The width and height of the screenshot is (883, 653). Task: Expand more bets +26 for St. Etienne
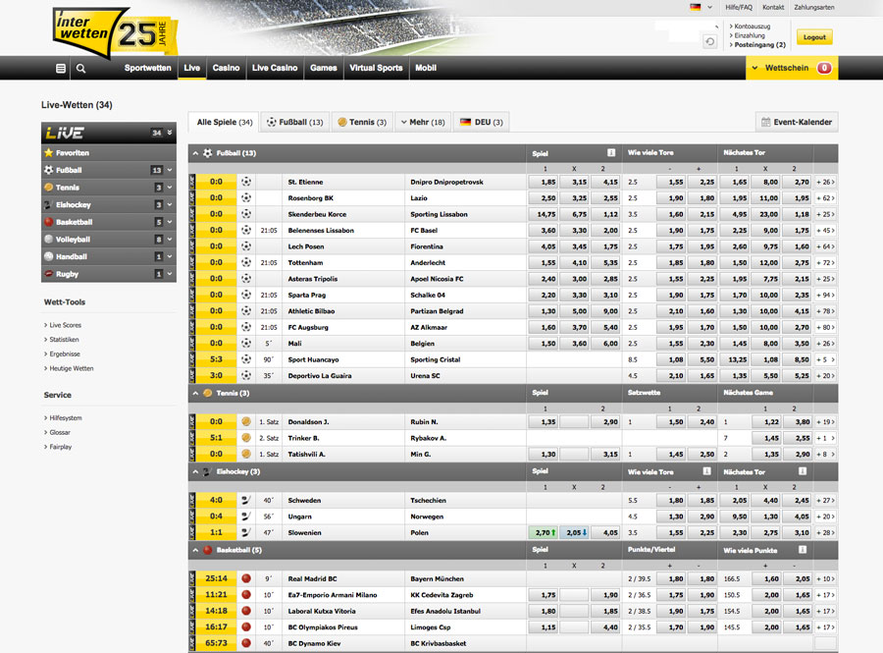825,182
